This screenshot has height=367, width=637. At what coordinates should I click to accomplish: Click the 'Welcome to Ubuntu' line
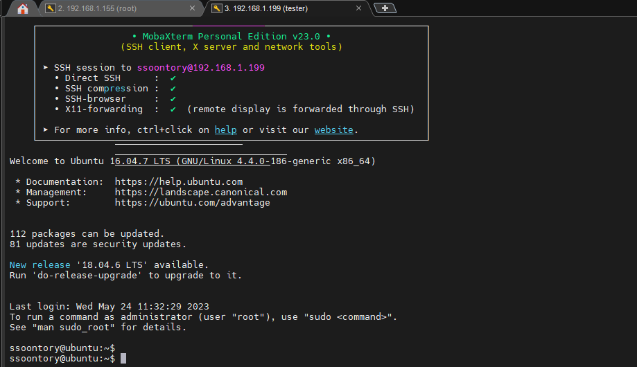pyautogui.click(x=193, y=161)
